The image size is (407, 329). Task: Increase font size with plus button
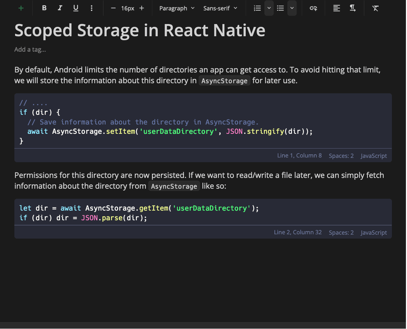coord(142,8)
